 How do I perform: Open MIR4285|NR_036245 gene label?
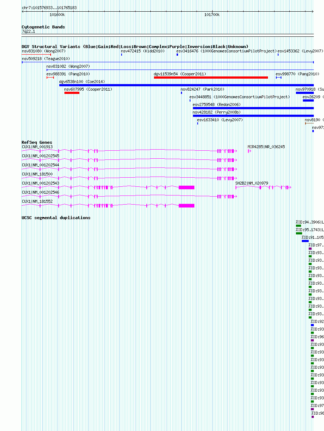266,147
